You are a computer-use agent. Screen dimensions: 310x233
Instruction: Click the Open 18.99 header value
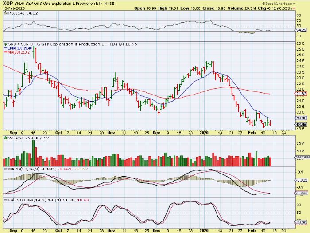click(145, 8)
